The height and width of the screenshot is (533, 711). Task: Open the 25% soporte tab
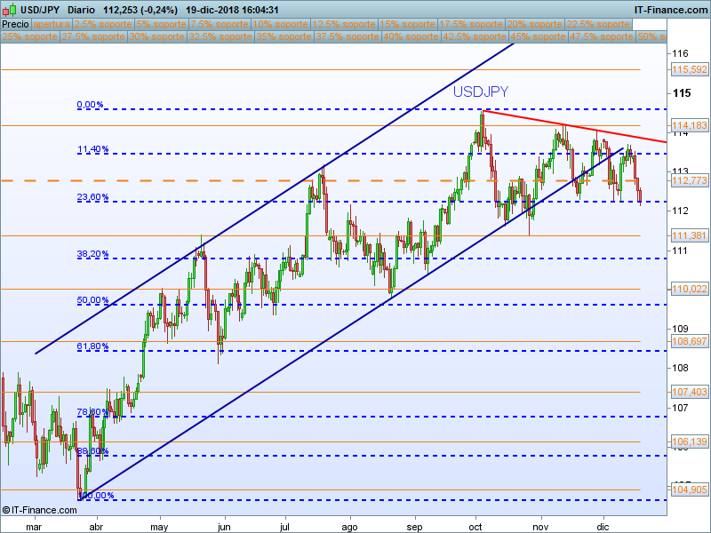click(30, 36)
